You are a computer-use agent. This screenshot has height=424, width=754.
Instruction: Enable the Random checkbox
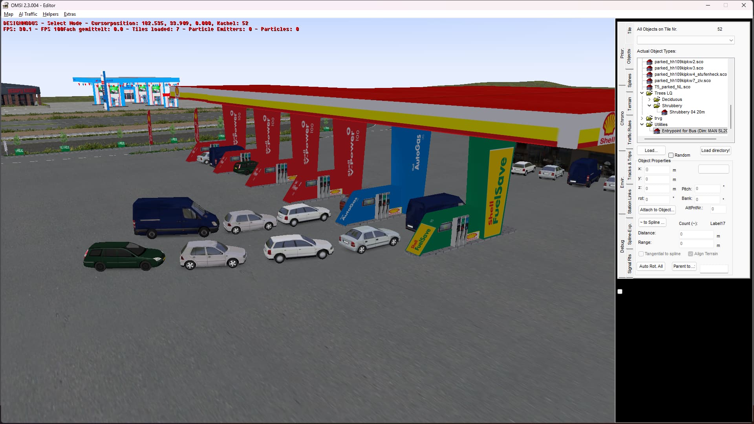click(x=671, y=155)
